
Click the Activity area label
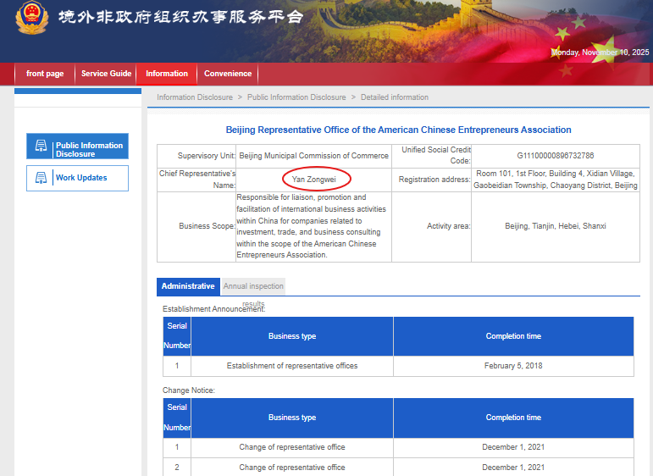click(449, 226)
